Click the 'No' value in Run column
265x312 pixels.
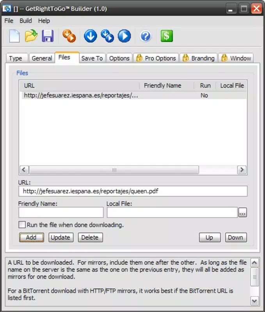204,96
